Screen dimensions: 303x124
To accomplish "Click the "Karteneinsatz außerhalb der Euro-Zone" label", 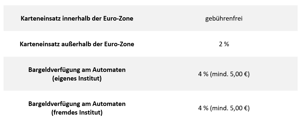I will pyautogui.click(x=77, y=44).
